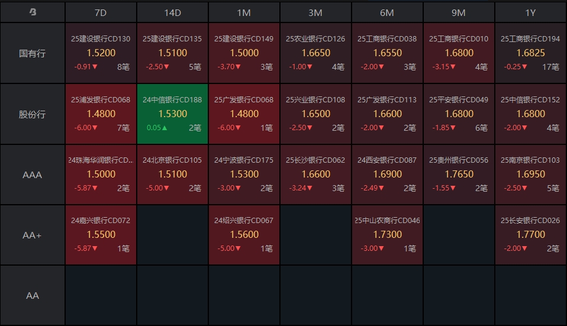
Task: Click the -3.70 change in 25建设银行CD149
Action: click(x=229, y=67)
